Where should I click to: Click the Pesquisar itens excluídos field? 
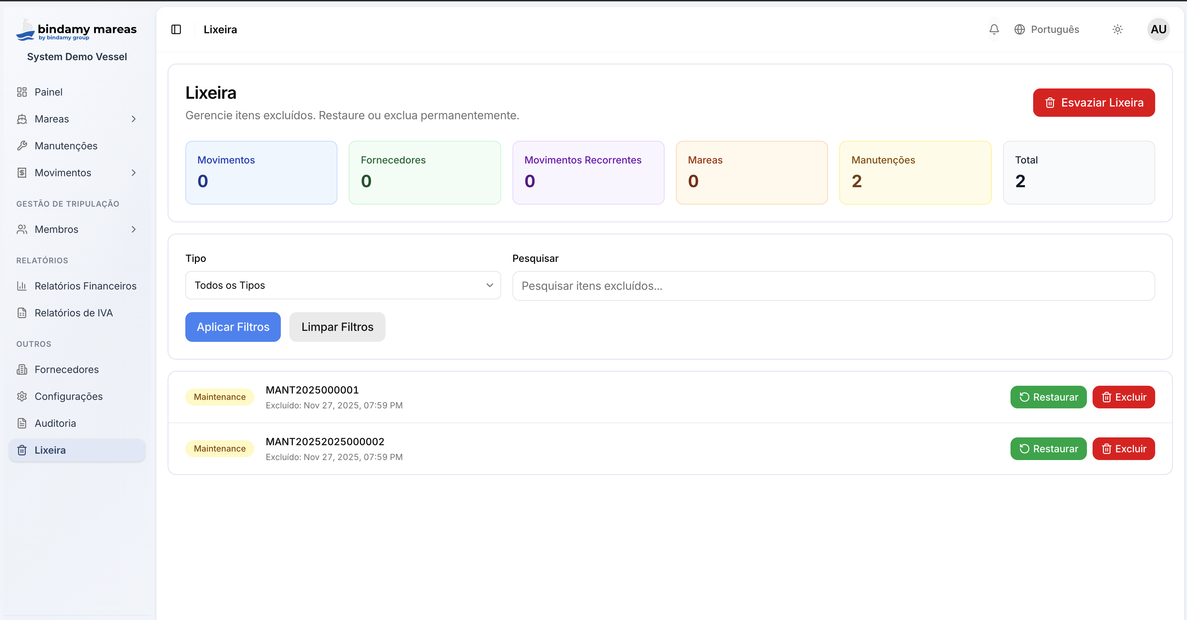pyautogui.click(x=833, y=286)
